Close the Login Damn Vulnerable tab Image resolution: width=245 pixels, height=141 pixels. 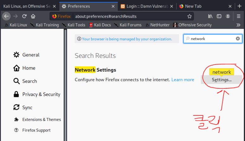coord(171,6)
